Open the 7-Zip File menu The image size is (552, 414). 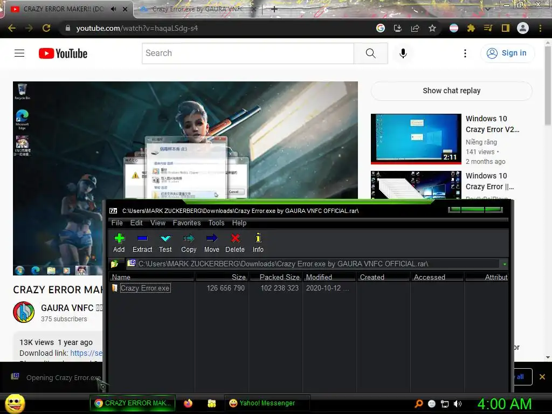(117, 223)
